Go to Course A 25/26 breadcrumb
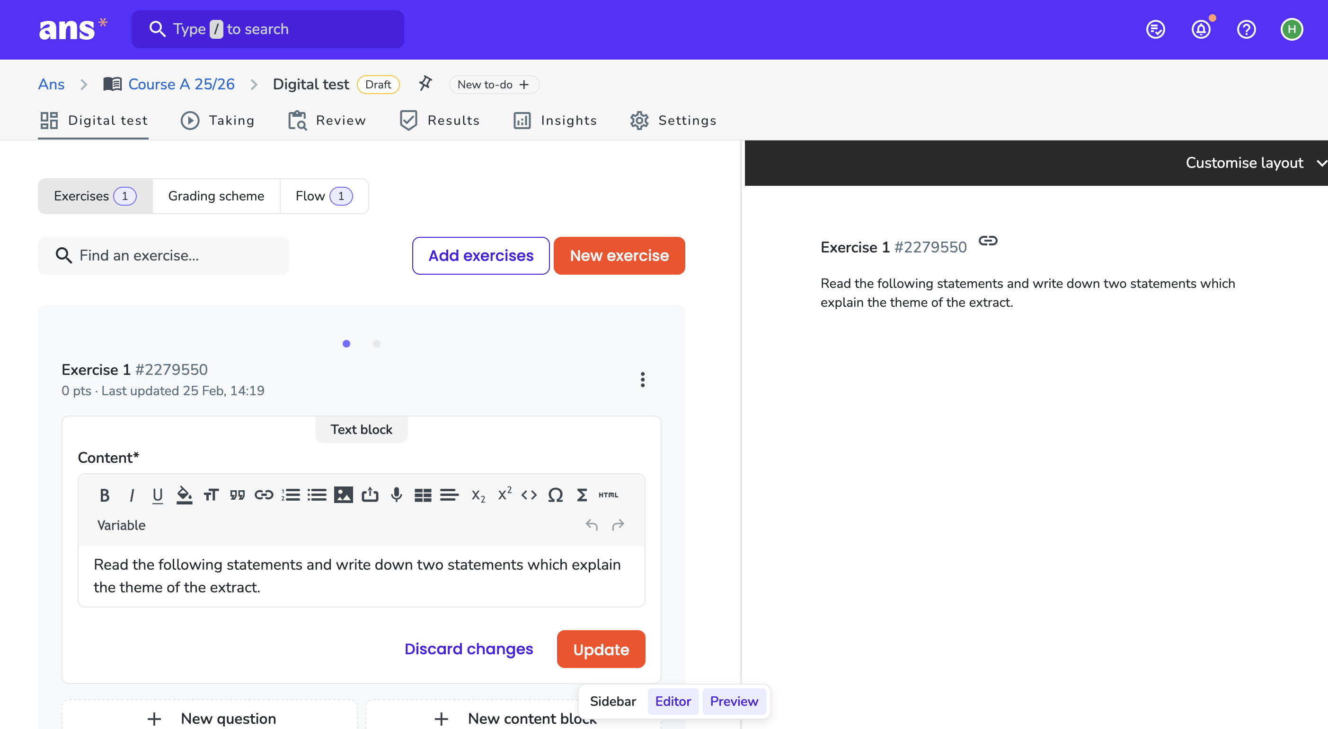The image size is (1328, 729). (169, 84)
